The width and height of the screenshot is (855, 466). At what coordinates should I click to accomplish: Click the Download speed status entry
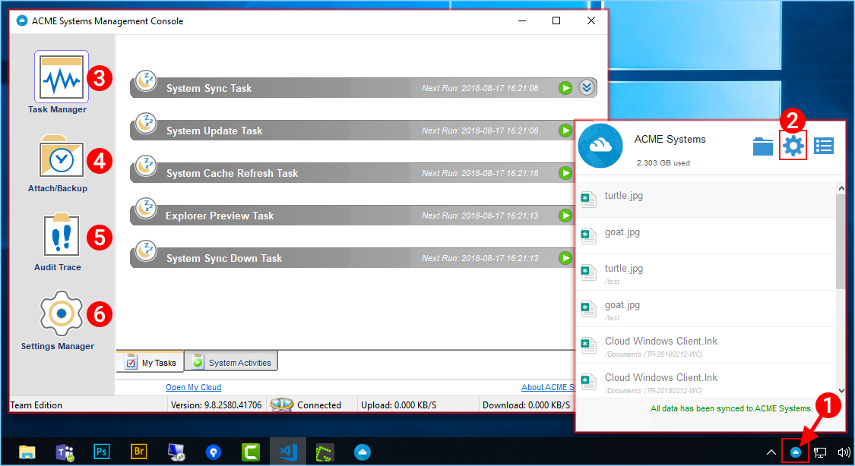pyautogui.click(x=526, y=405)
